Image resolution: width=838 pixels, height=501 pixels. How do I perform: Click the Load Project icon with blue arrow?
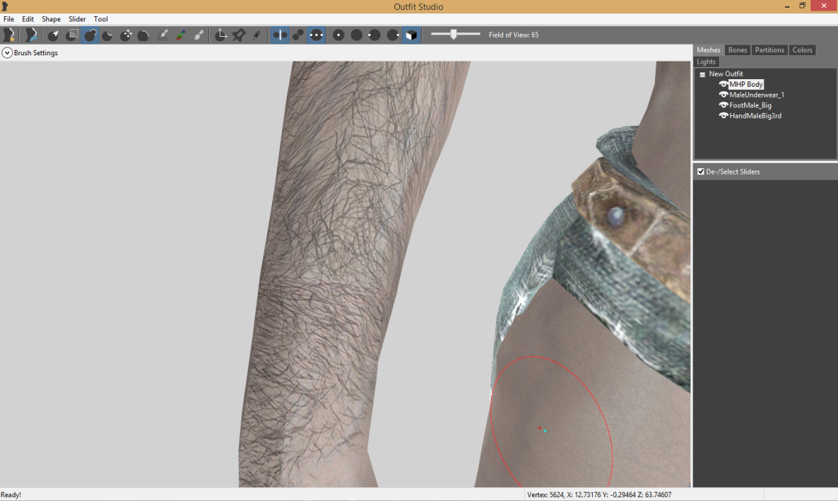(31, 35)
